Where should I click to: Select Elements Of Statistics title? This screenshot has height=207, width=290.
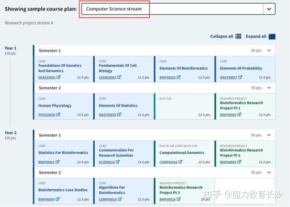(x=118, y=106)
